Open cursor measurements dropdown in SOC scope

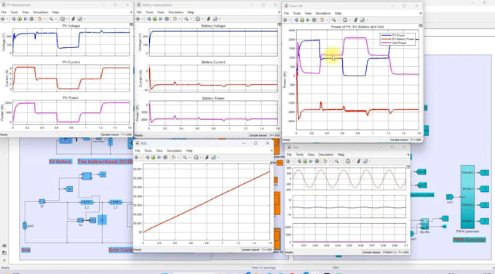218,157
